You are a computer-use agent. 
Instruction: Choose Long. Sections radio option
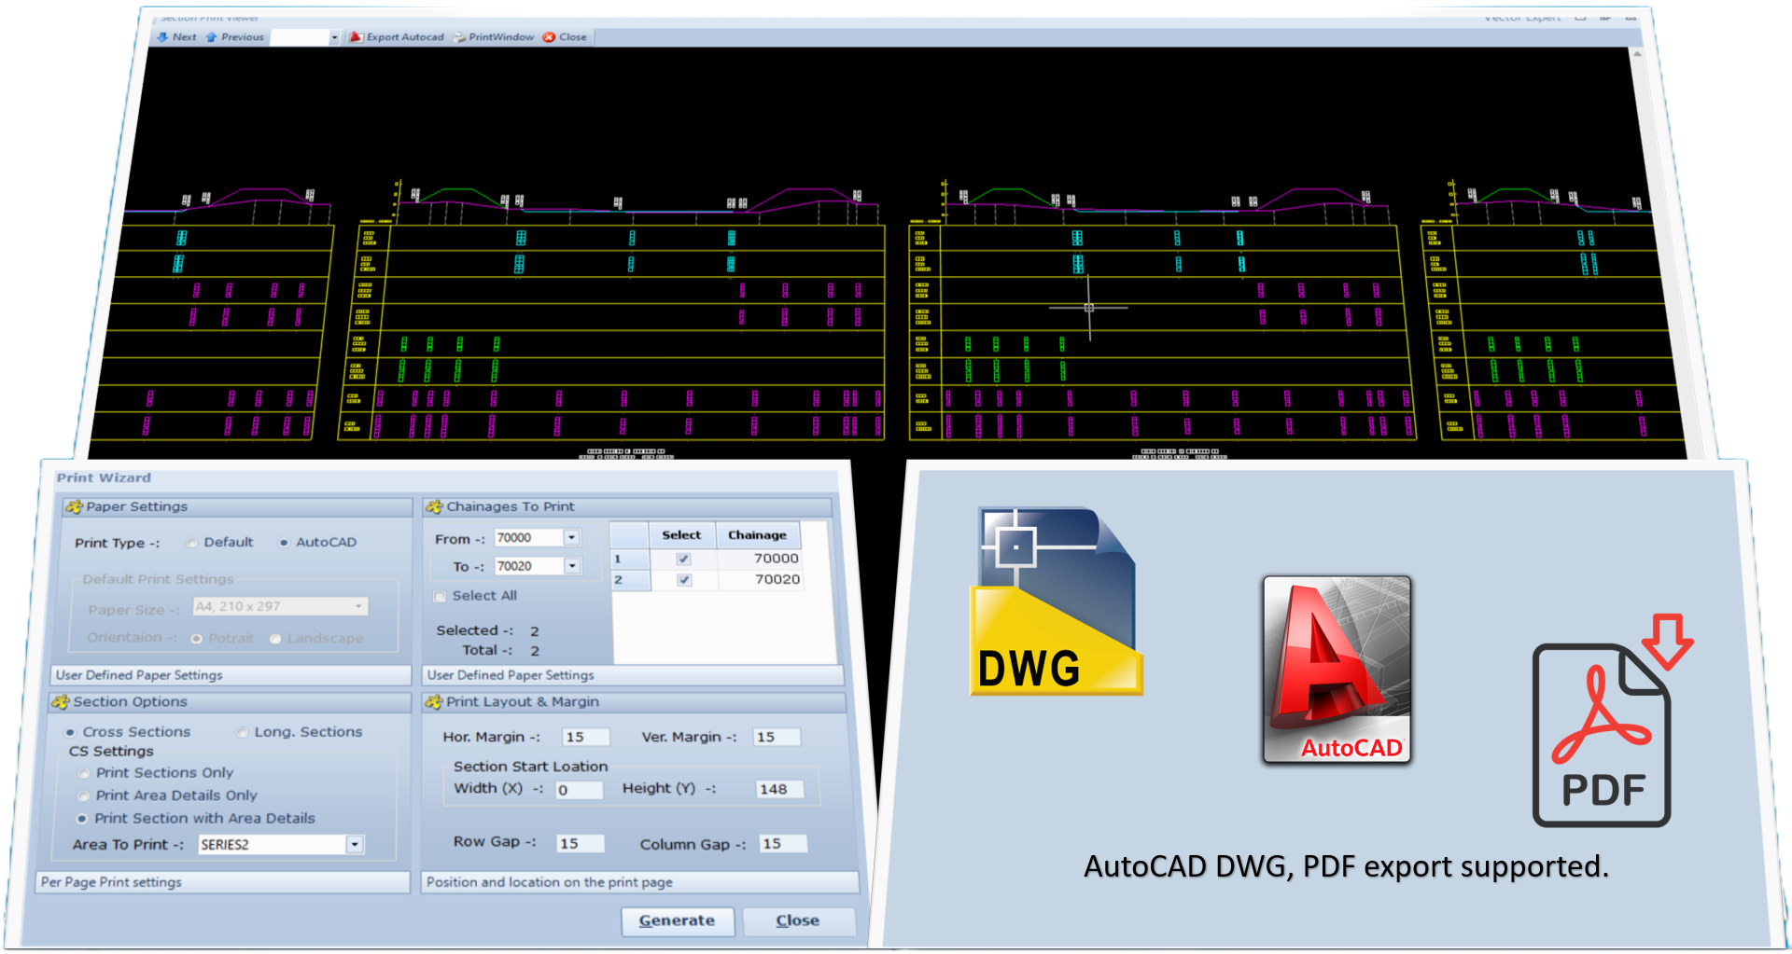click(243, 733)
